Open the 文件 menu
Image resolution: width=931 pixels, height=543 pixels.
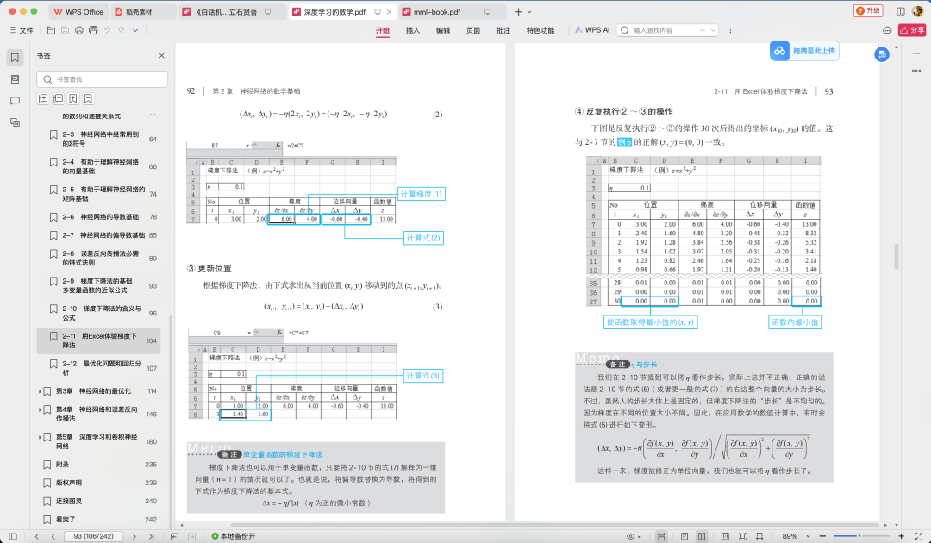click(x=22, y=30)
